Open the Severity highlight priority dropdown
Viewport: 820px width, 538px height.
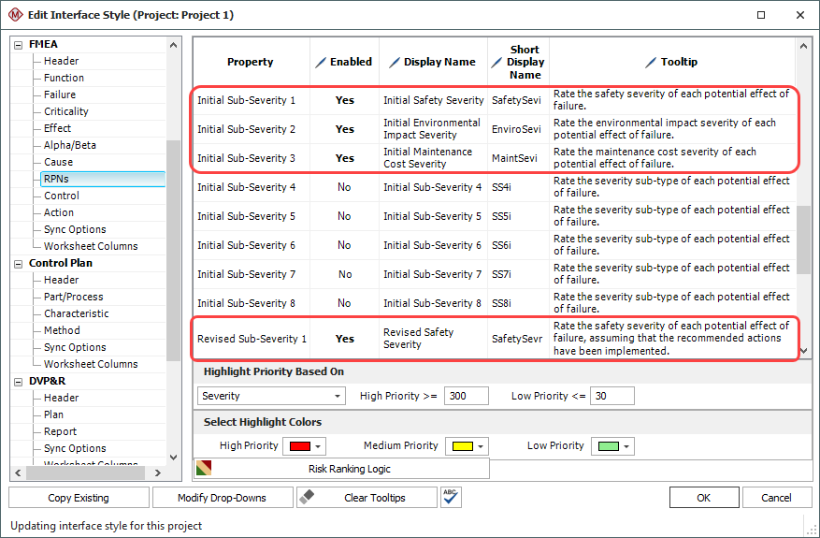[x=271, y=396]
